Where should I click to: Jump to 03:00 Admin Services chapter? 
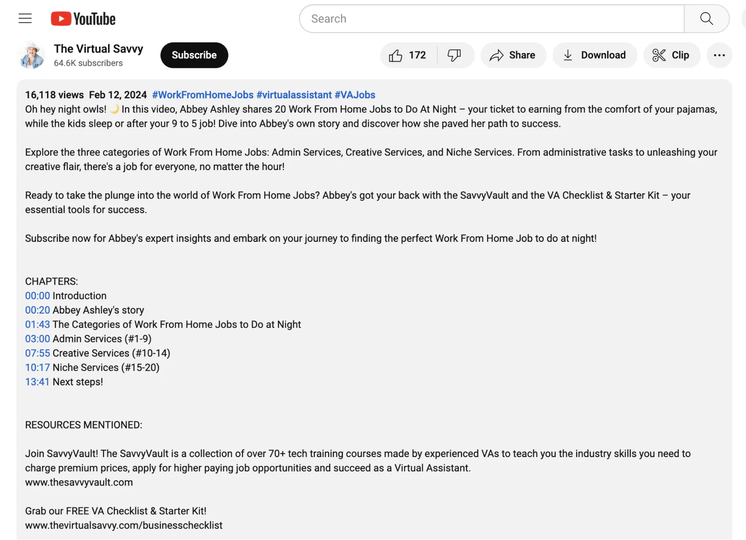37,339
